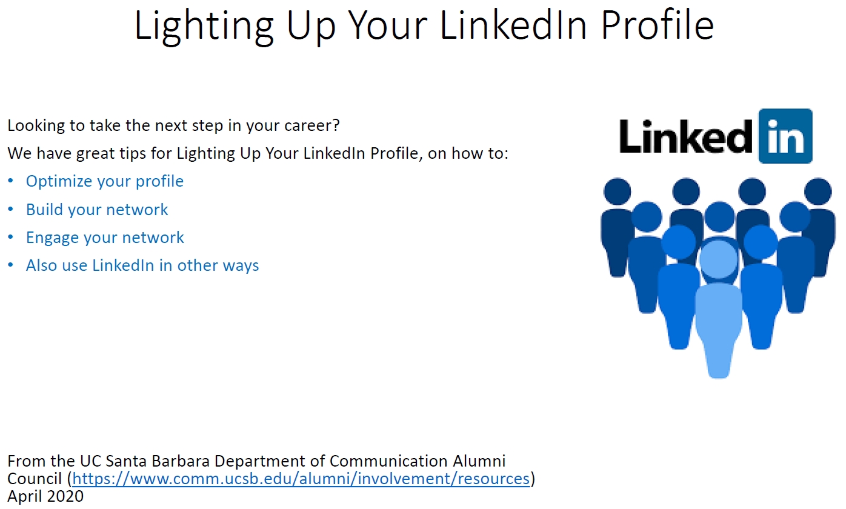The height and width of the screenshot is (509, 846).
Task: Select the light blue front person figure
Action: [x=719, y=309]
